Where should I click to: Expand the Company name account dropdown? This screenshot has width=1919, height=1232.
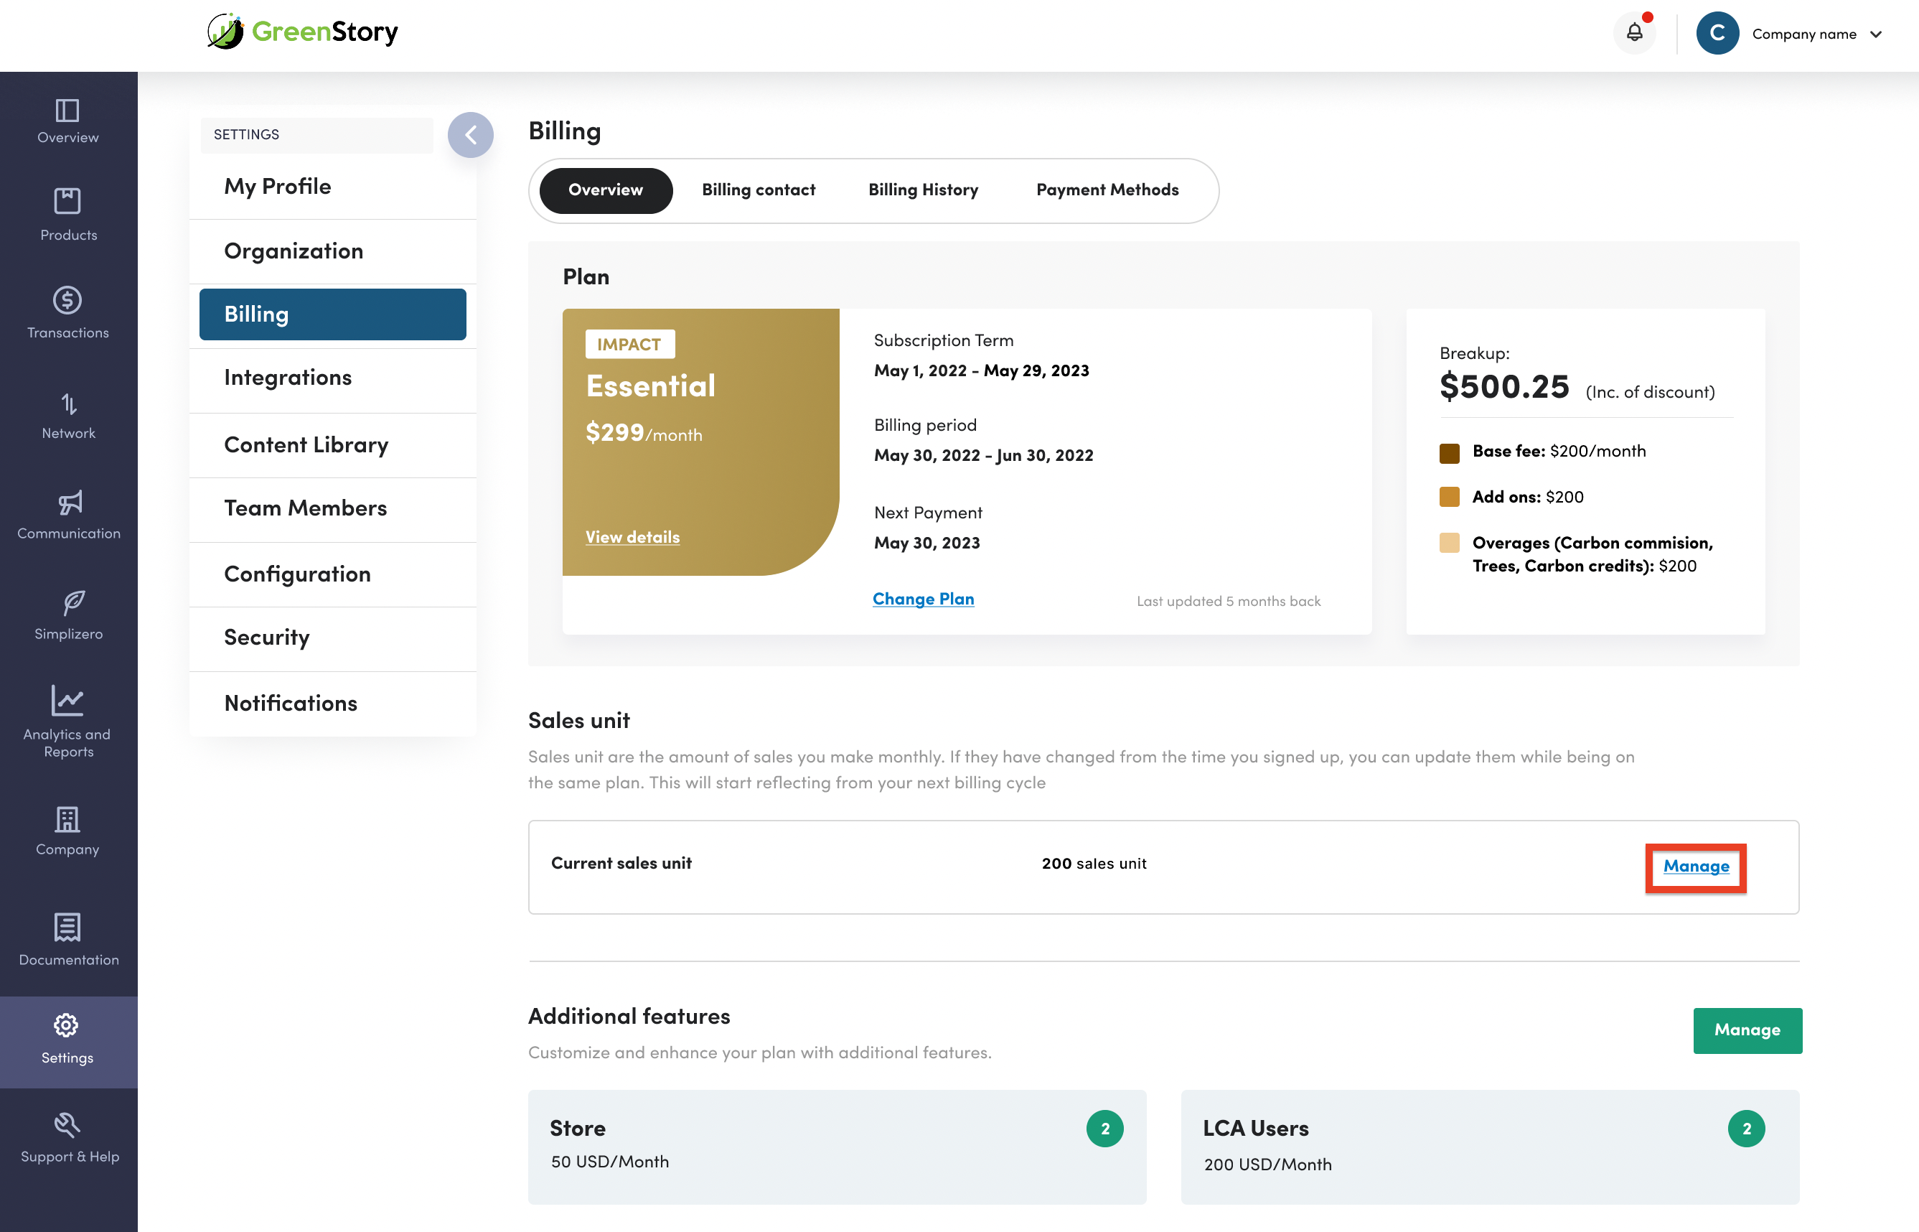[x=1876, y=34]
